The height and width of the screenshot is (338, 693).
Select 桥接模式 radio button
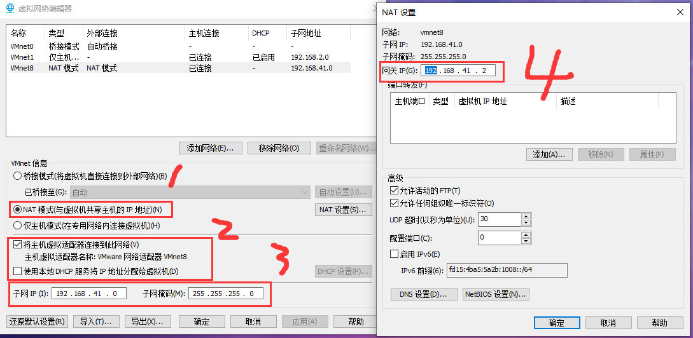(17, 176)
